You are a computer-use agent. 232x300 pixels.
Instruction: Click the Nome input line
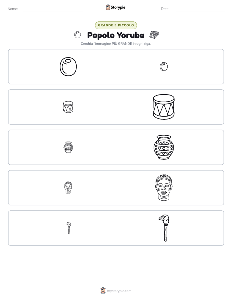(53, 9)
